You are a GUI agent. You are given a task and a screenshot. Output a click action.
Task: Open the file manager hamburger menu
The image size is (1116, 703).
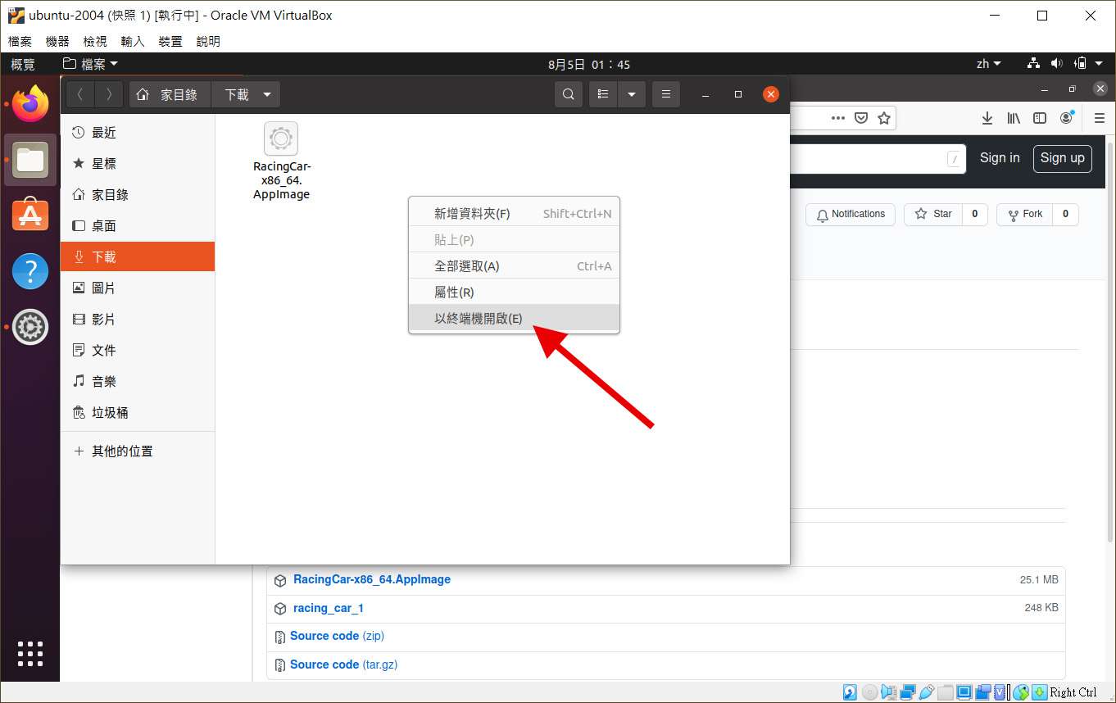pyautogui.click(x=665, y=95)
